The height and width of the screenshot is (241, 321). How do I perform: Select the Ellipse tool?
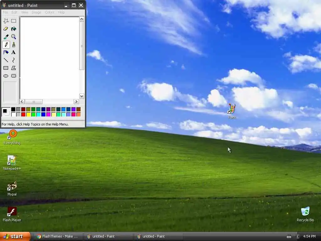tap(6, 76)
